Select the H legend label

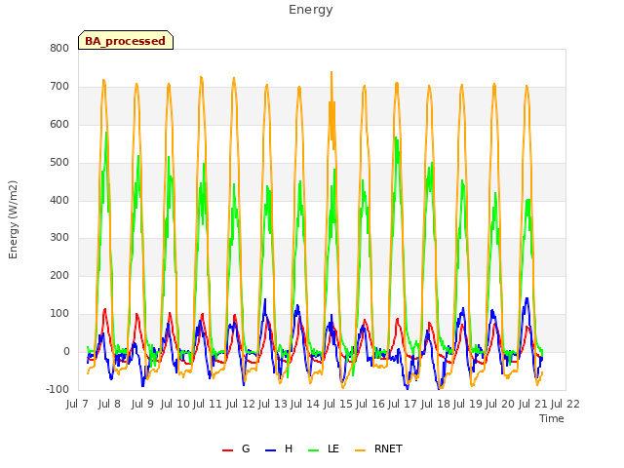(x=289, y=448)
